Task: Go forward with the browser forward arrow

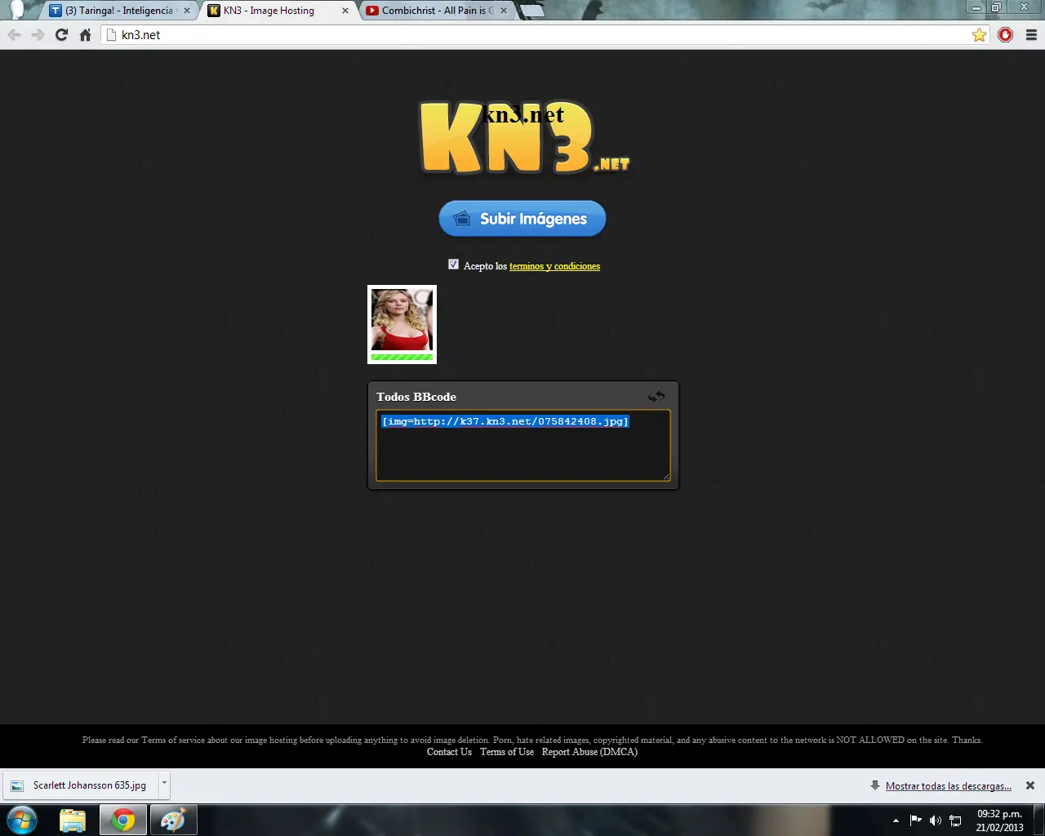Action: coord(38,35)
